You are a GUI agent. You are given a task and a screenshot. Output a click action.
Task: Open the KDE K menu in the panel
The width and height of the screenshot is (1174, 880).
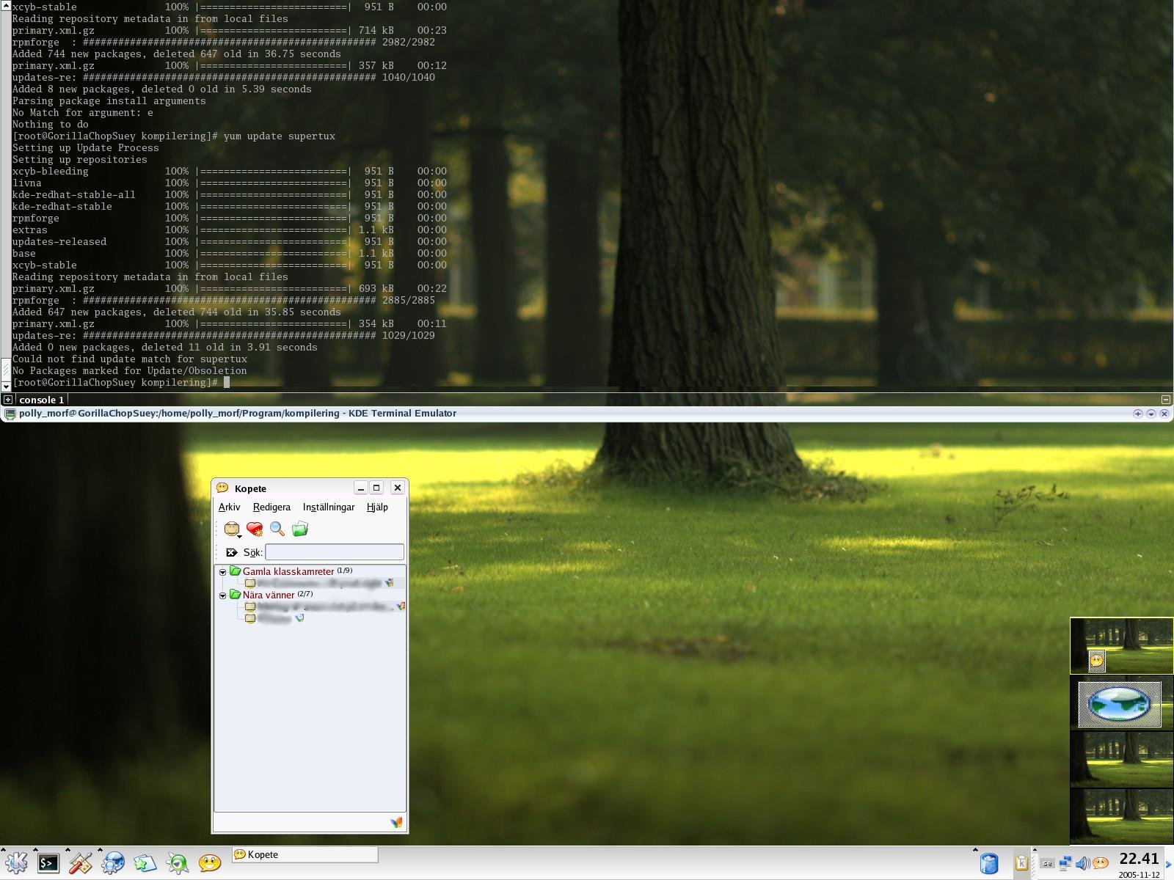pyautogui.click(x=16, y=863)
